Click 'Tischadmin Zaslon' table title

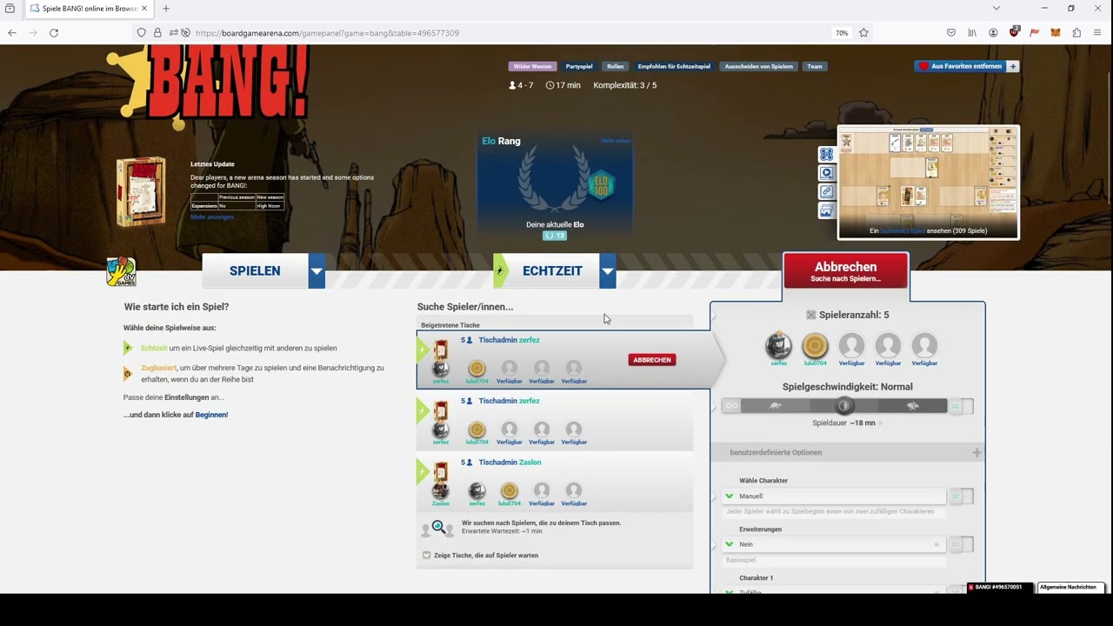tap(510, 463)
